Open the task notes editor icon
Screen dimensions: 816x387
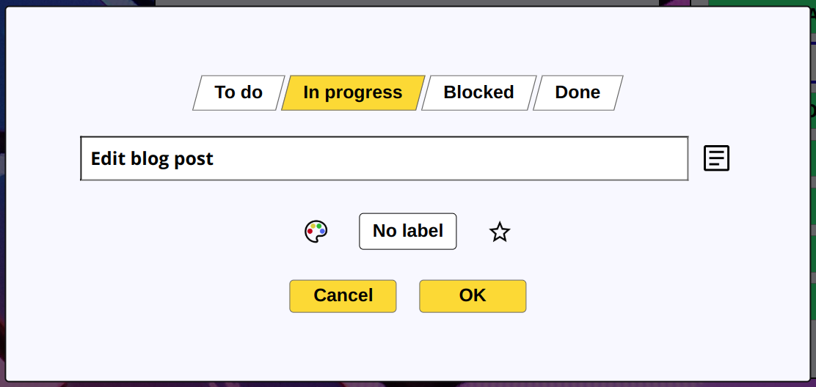716,158
